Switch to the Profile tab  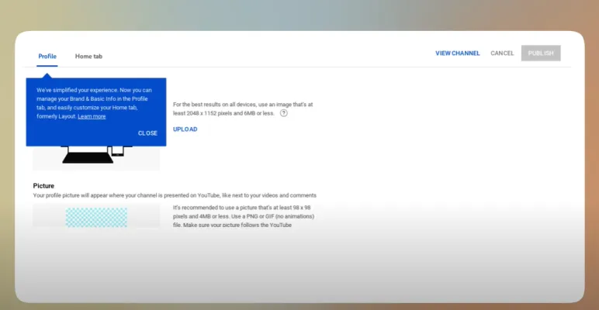pos(47,56)
